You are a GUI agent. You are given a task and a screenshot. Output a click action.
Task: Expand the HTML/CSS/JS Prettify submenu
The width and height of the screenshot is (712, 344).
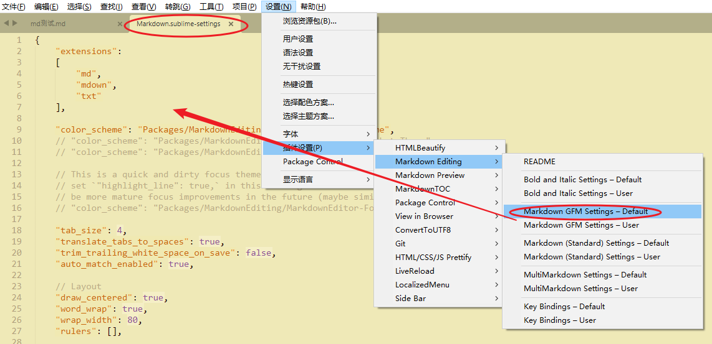point(438,257)
